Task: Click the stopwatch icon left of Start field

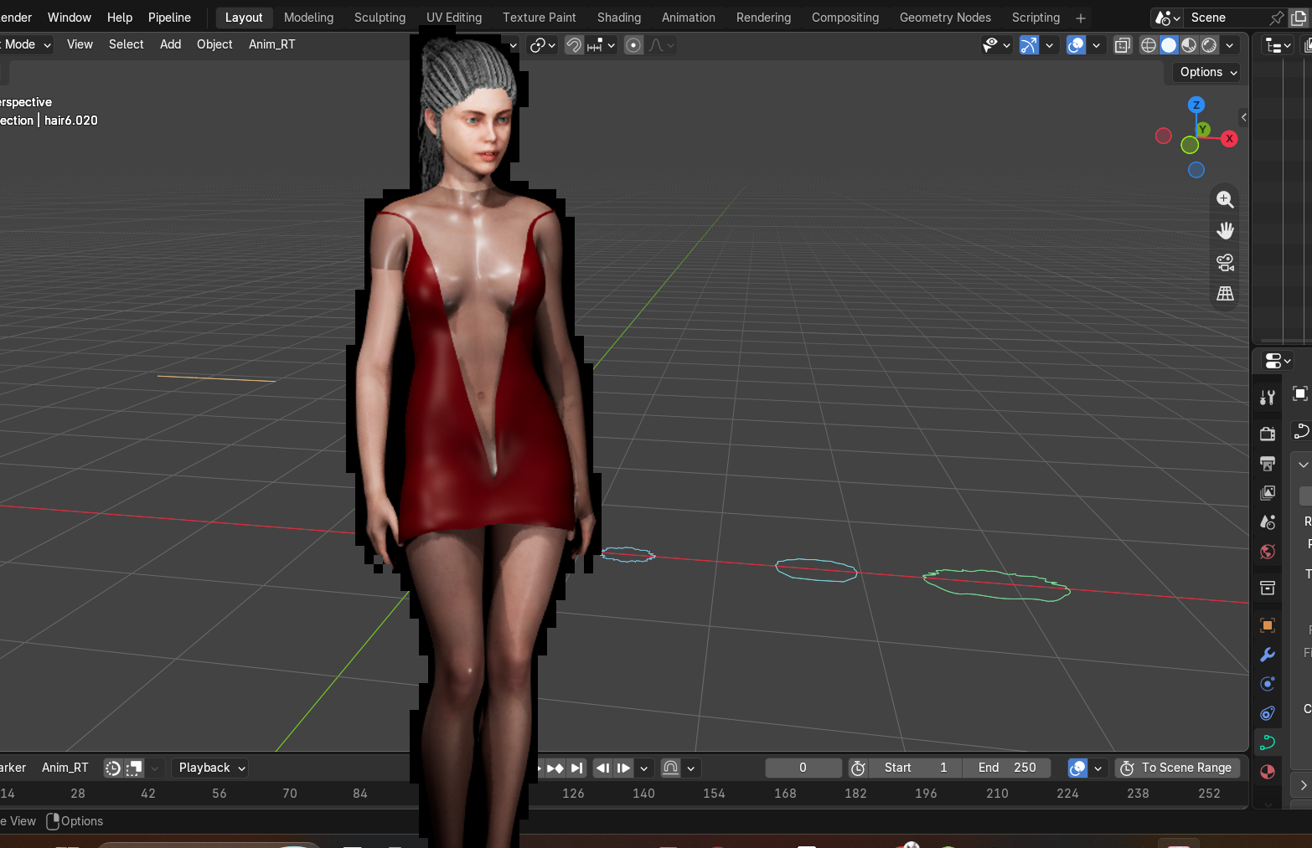Action: (x=858, y=768)
